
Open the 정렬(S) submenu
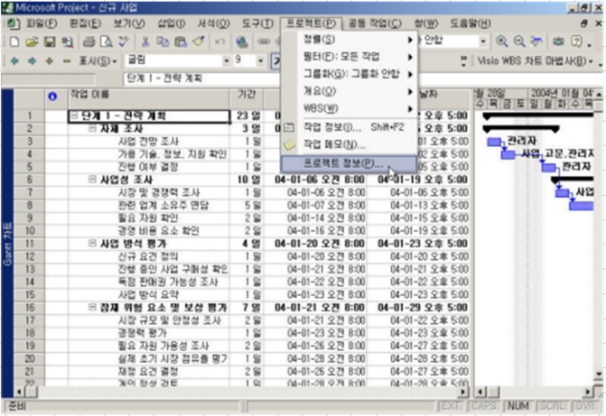(350, 40)
